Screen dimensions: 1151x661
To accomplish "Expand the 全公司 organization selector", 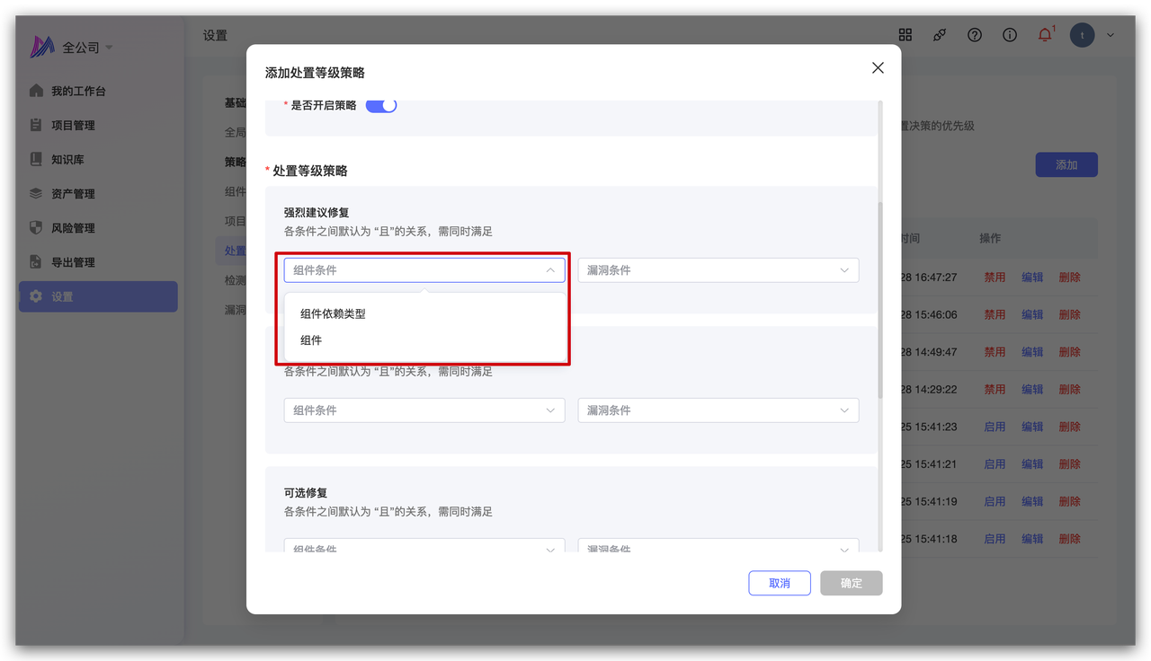I will pos(87,48).
